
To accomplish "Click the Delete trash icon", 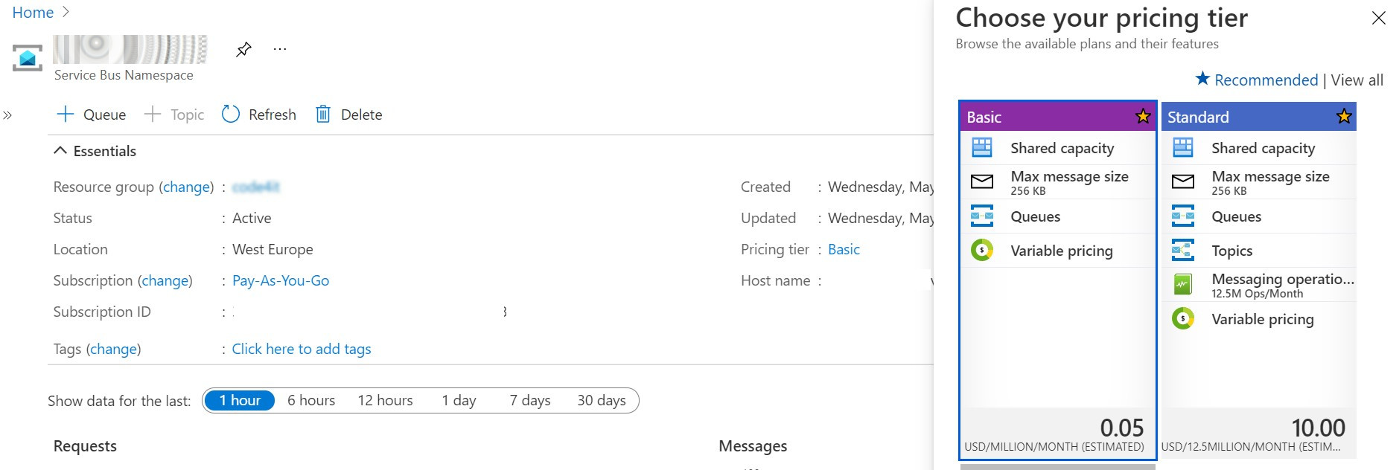I will (x=323, y=115).
